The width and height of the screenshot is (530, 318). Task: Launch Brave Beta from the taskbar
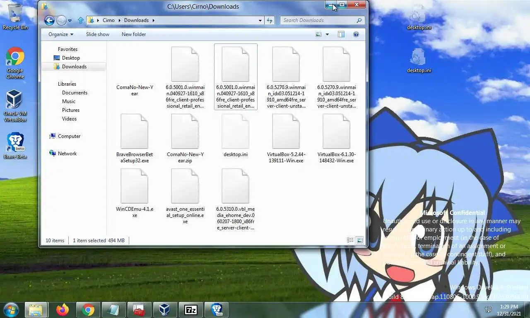tap(217, 310)
